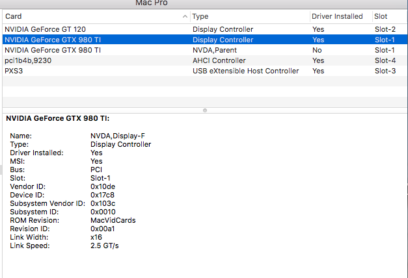Image resolution: width=408 pixels, height=278 pixels.
Task: Sort by the Type column header
Action: (250, 16)
